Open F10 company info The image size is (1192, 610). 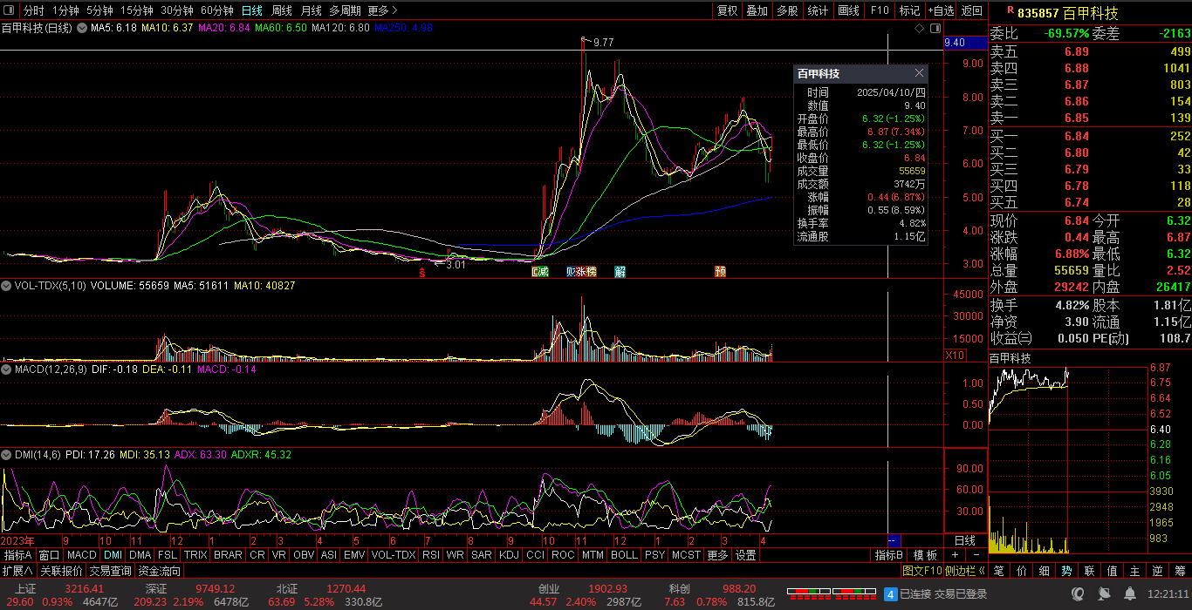coord(880,10)
